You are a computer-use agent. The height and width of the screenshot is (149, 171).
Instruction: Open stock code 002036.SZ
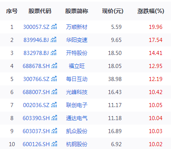click(x=36, y=105)
